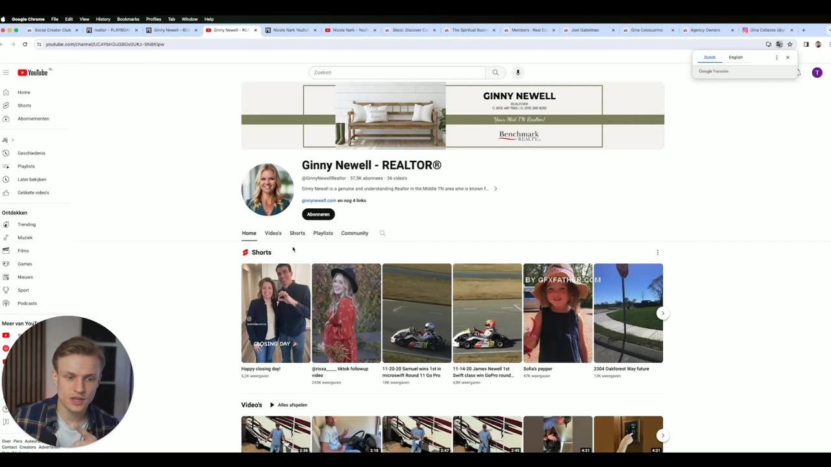Select English in translate popup
This screenshot has width=831, height=467.
coord(736,57)
